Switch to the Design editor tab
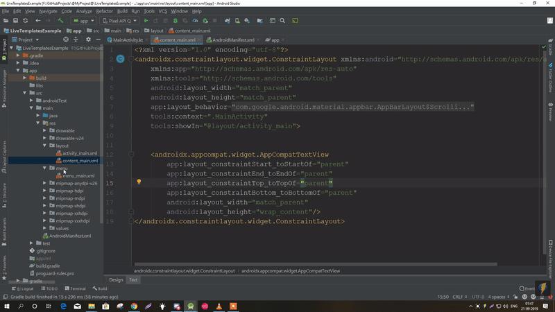The width and height of the screenshot is (555, 312). click(116, 280)
